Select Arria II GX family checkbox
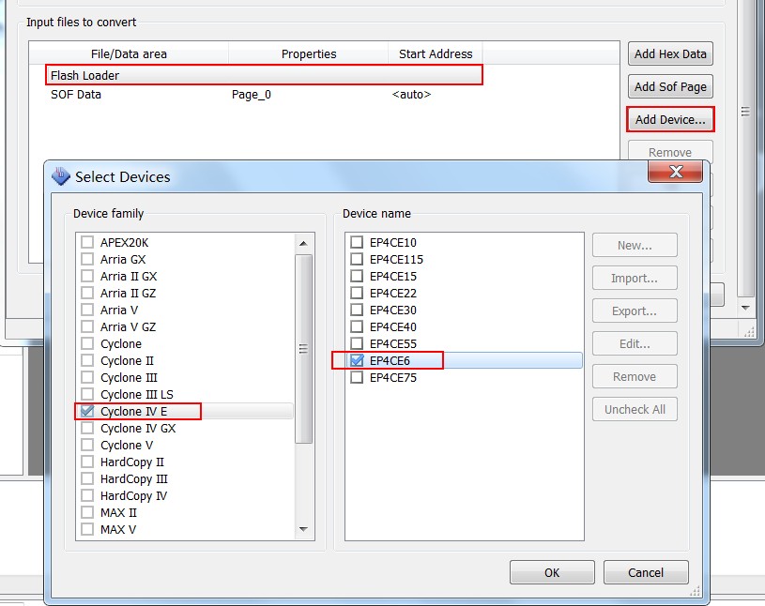This screenshot has width=765, height=606. (x=87, y=277)
